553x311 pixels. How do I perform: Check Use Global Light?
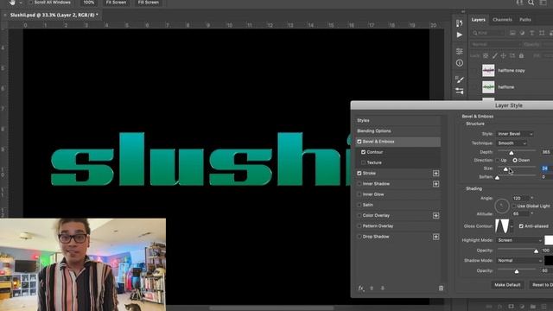coord(514,206)
